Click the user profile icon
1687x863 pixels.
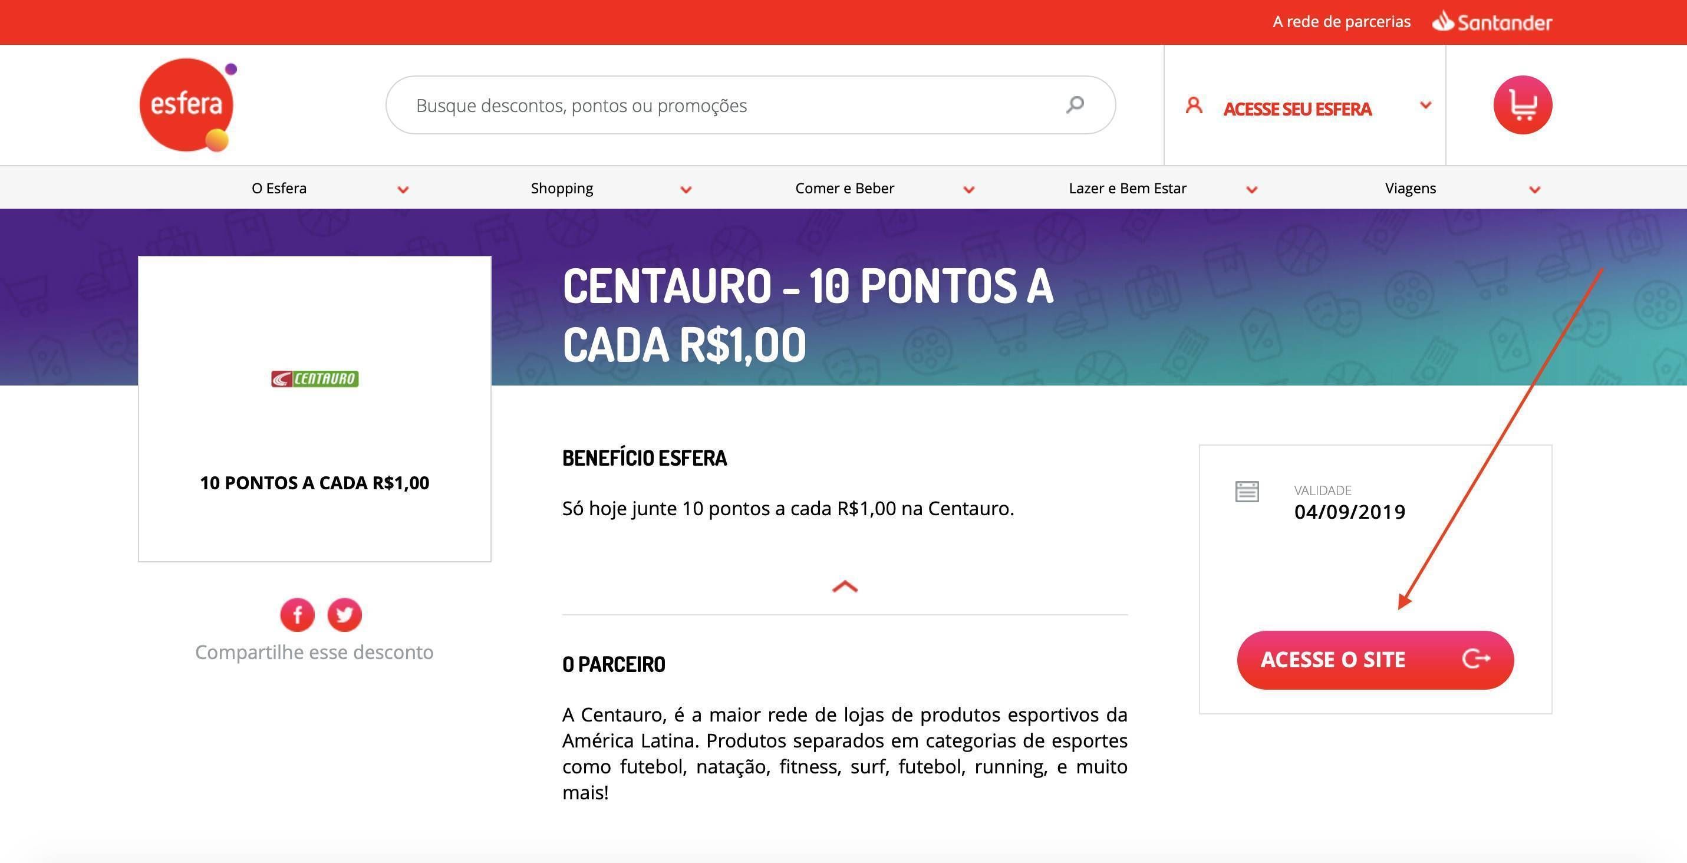coord(1194,106)
